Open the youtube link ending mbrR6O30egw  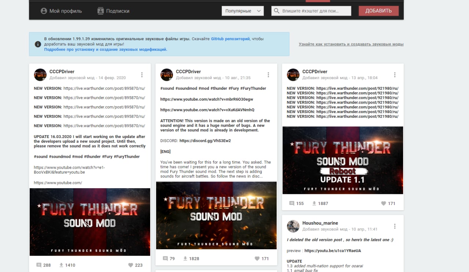click(x=207, y=99)
